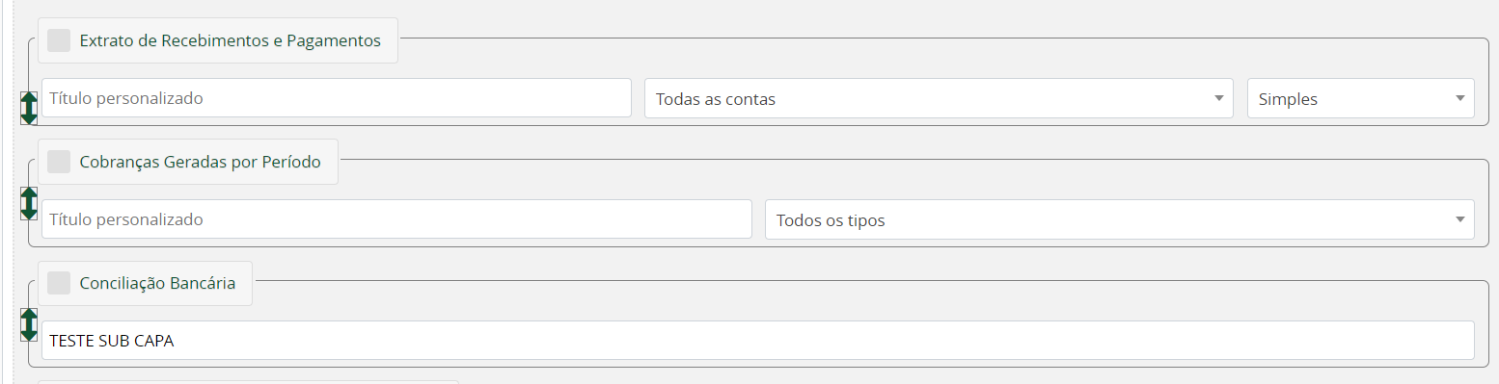Click the Conciliação Bancária label text
The width and height of the screenshot is (1499, 384).
(x=157, y=283)
